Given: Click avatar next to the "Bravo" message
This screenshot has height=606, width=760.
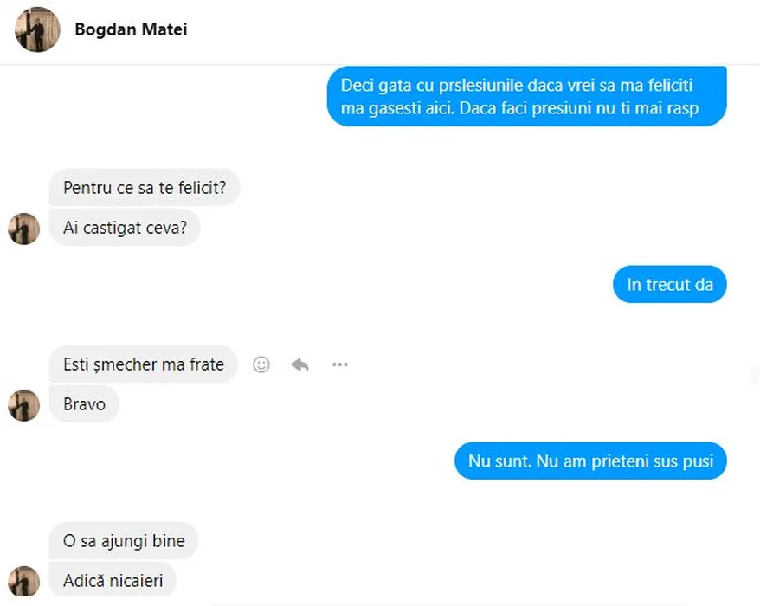Looking at the screenshot, I should pyautogui.click(x=24, y=404).
